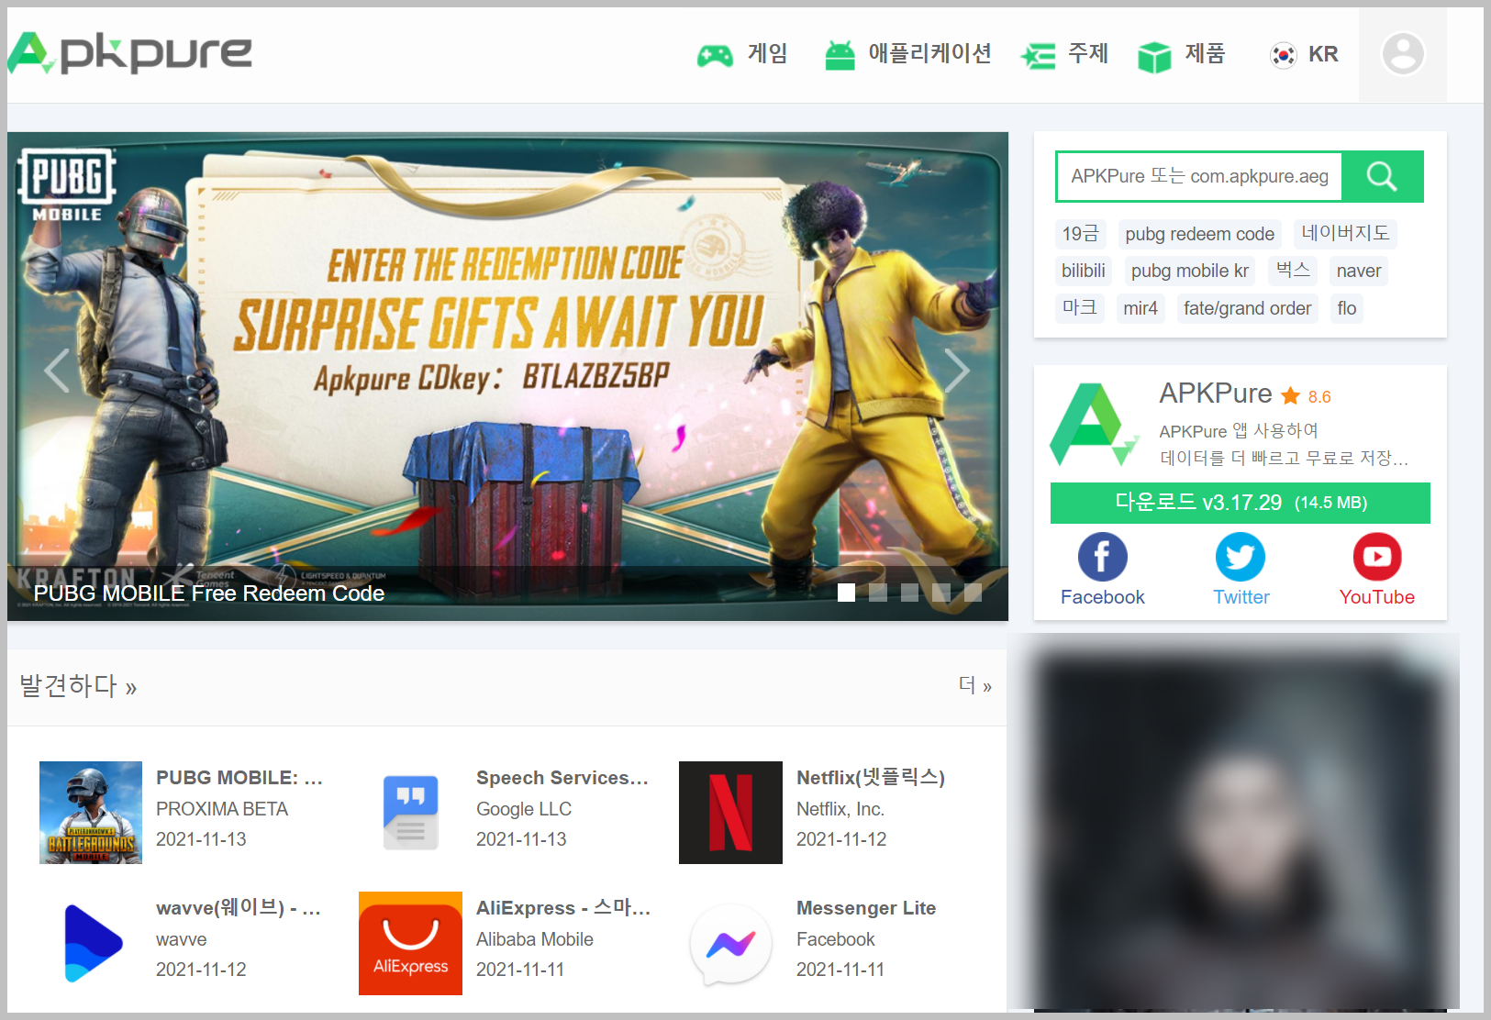The image size is (1491, 1020).
Task: Click the 더 » more link
Action: [975, 685]
